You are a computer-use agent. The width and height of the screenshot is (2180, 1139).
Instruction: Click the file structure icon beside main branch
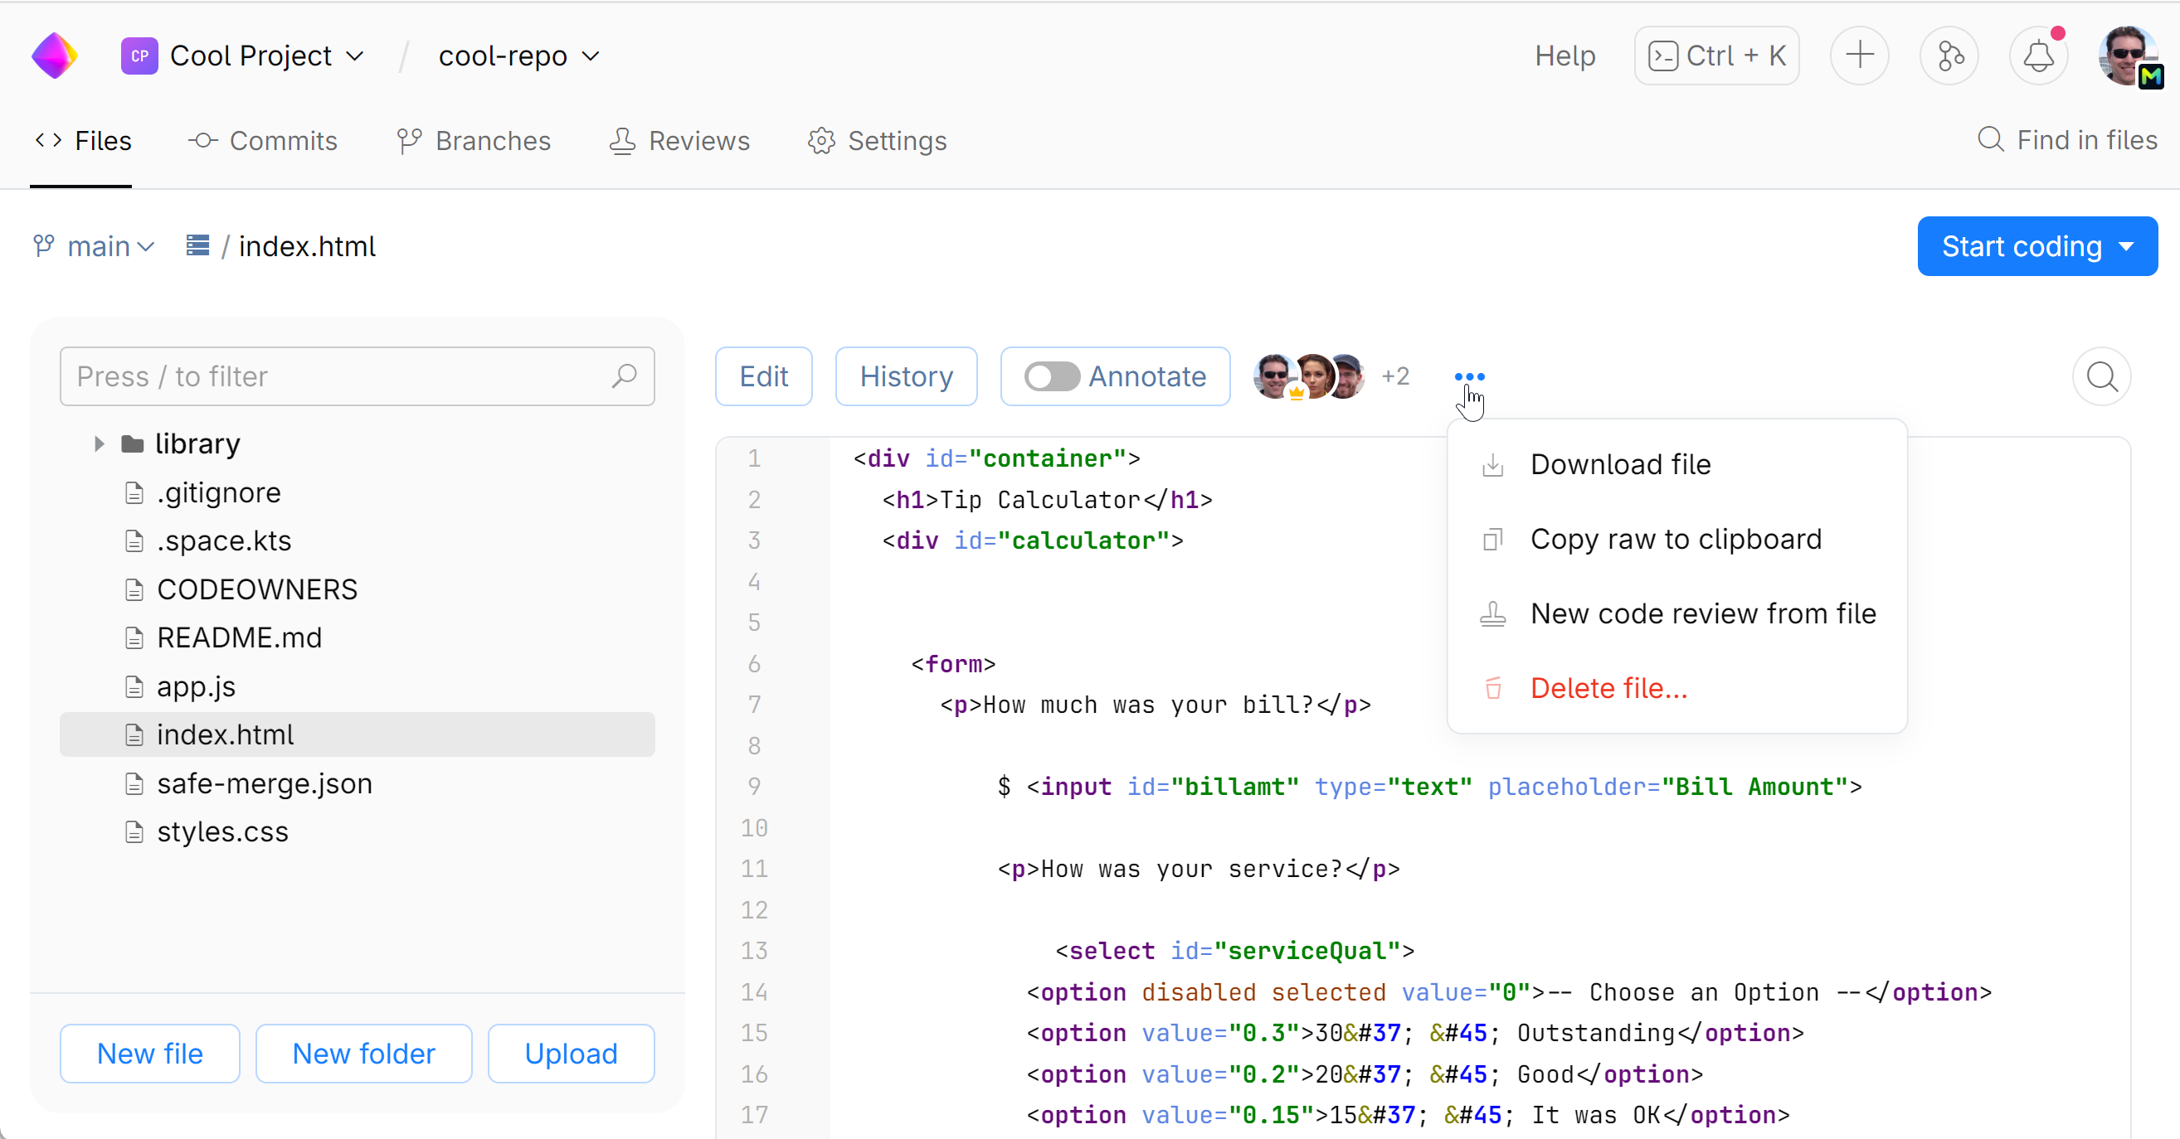(x=196, y=245)
